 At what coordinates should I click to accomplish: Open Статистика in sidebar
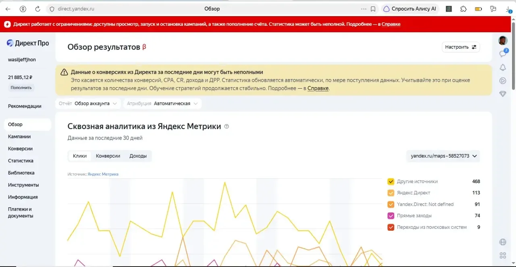point(21,161)
